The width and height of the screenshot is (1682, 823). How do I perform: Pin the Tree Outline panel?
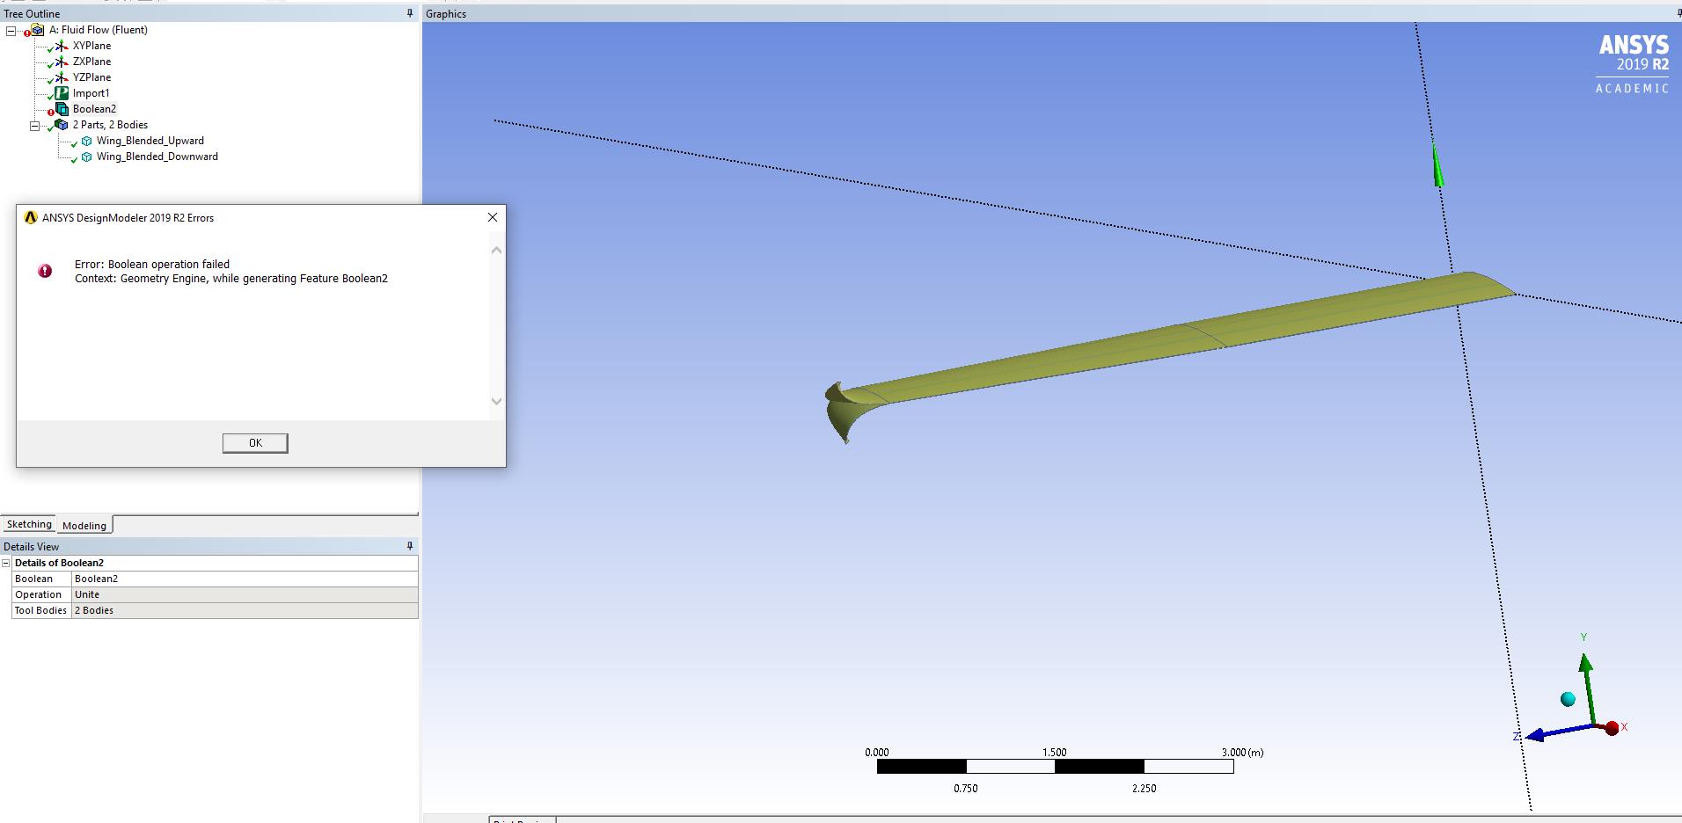[x=409, y=13]
